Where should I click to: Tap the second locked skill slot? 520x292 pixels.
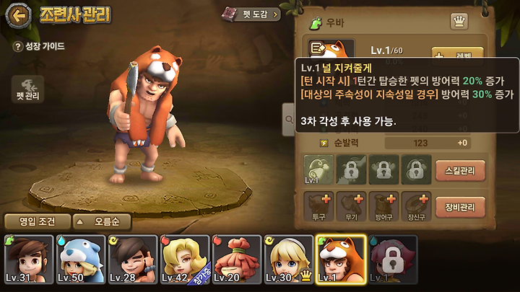tap(383, 169)
